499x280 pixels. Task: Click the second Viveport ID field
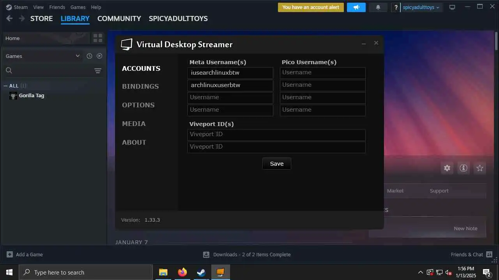click(276, 147)
